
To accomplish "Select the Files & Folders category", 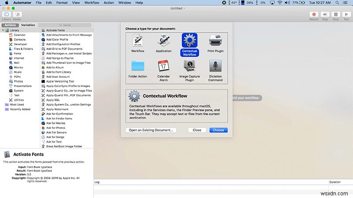I will pos(23,49).
